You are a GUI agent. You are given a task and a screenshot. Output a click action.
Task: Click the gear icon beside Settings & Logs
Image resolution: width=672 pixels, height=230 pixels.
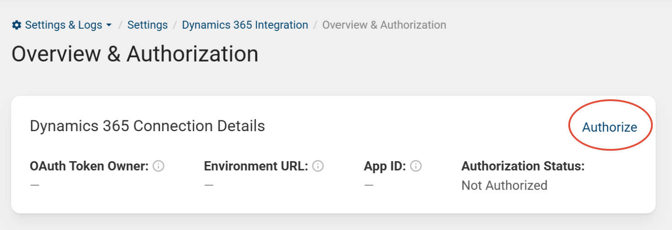pyautogui.click(x=16, y=25)
